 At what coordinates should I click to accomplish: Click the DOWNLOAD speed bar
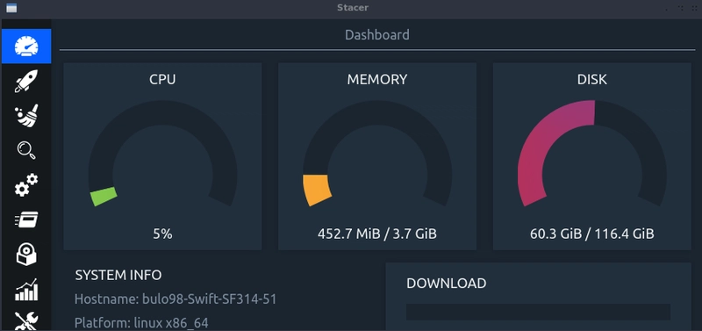538,312
